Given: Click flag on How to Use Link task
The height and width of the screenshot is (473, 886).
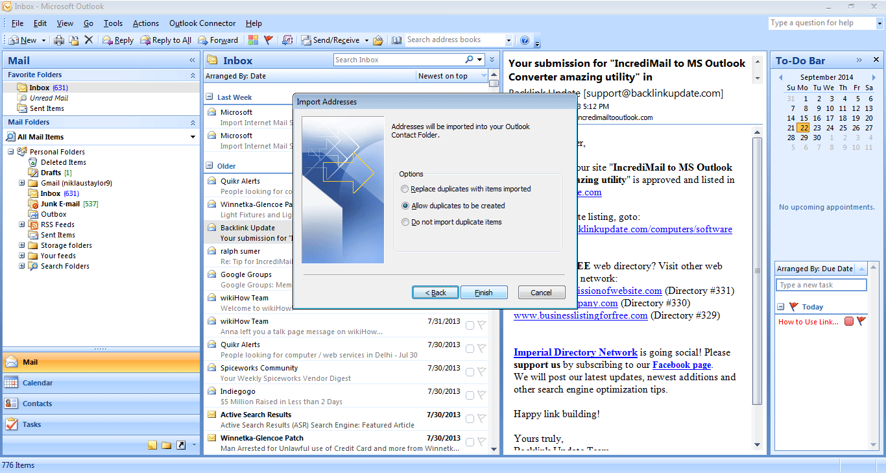Looking at the screenshot, I should coord(861,321).
